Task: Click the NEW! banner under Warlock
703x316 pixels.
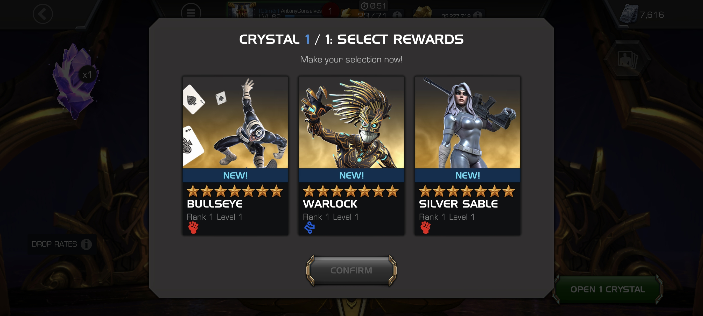Action: pyautogui.click(x=351, y=175)
